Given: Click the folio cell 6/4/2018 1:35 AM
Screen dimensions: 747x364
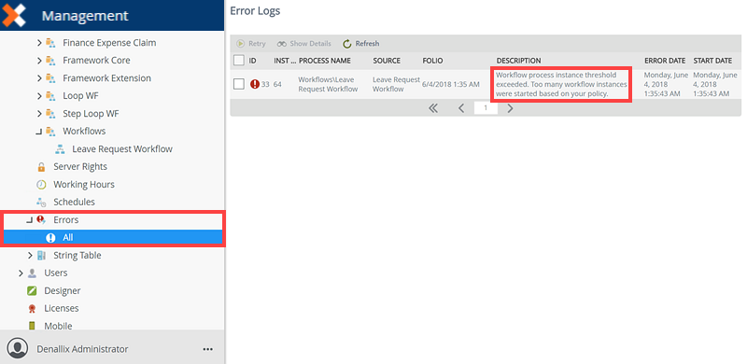Looking at the screenshot, I should click(x=451, y=84).
